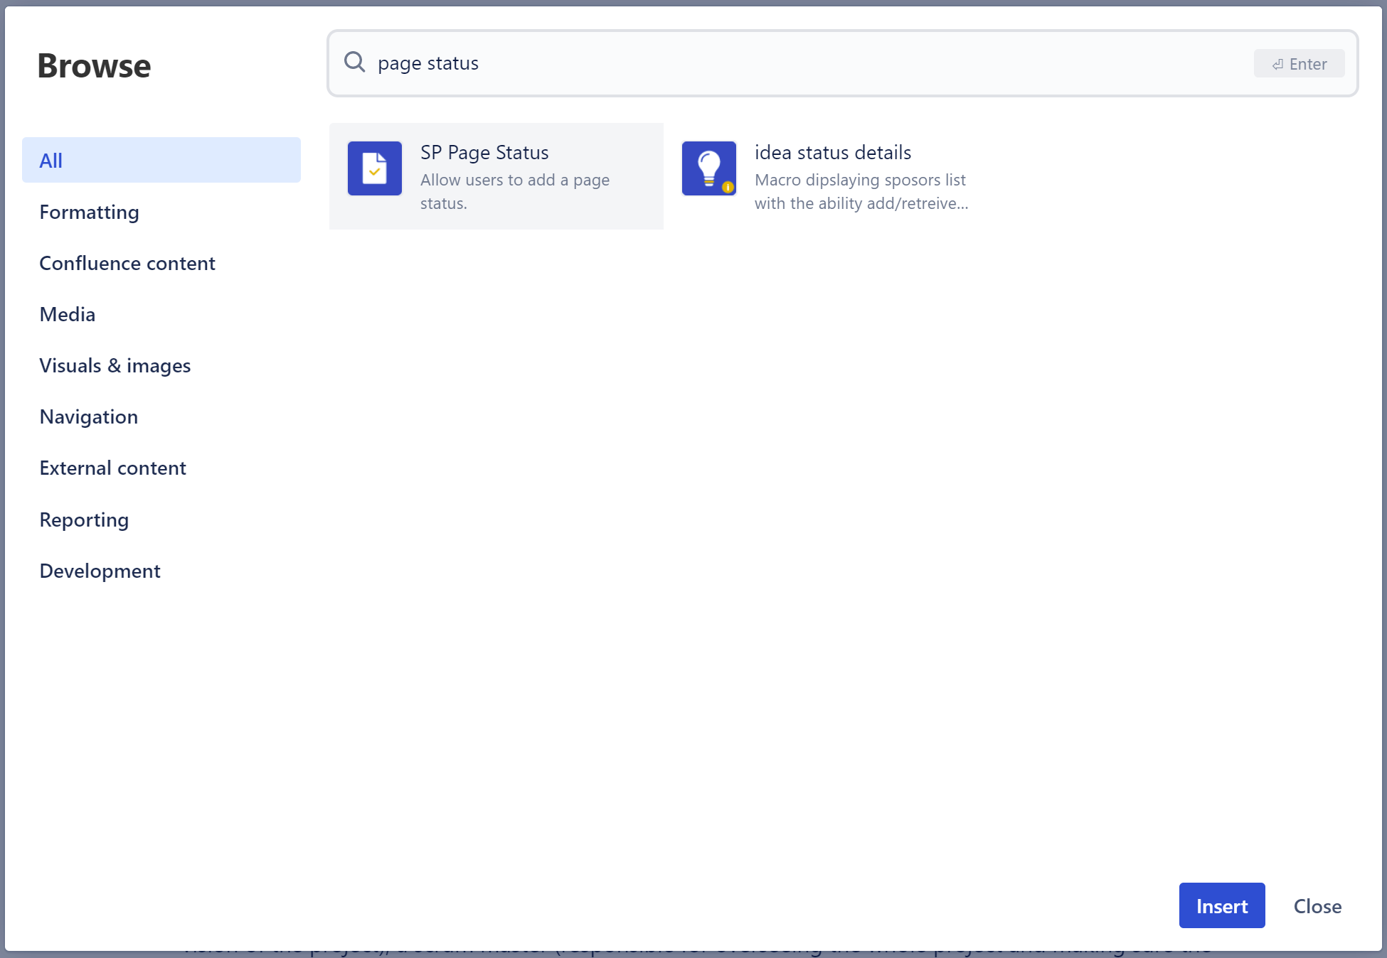
Task: Open the Navigation category
Action: coord(161,416)
